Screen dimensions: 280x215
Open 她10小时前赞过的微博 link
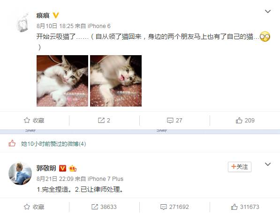[x=53, y=144]
